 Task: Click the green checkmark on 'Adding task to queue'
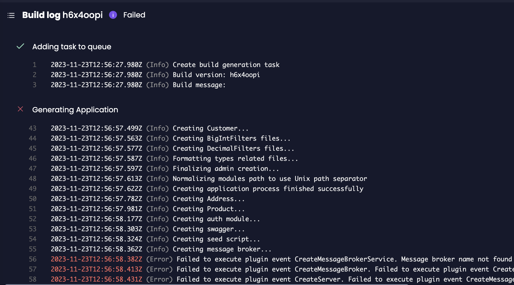(x=20, y=46)
